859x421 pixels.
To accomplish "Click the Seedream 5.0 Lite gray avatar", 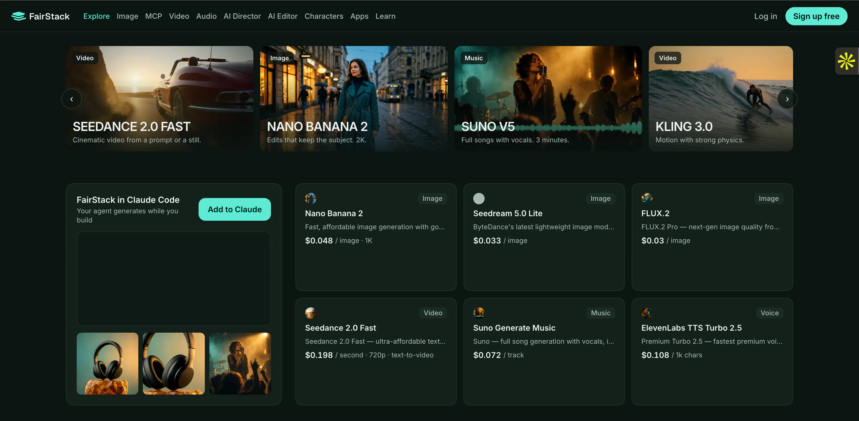I will 479,199.
